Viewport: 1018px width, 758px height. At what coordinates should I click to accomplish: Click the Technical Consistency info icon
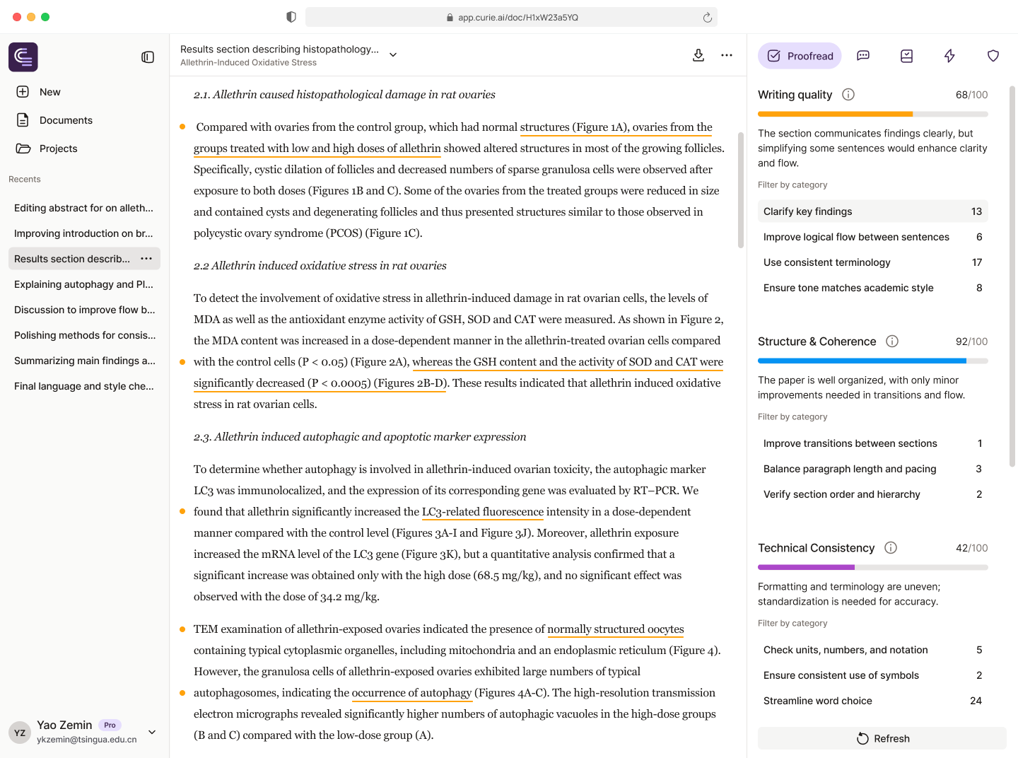pyautogui.click(x=891, y=548)
